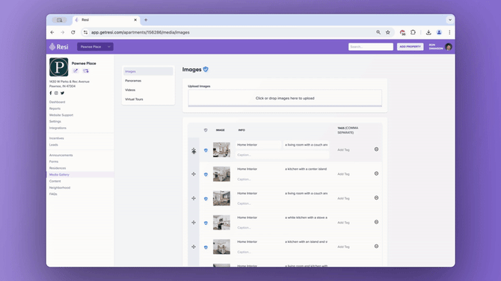
Task: Open Announcements in the sidebar
Action: pyautogui.click(x=61, y=155)
